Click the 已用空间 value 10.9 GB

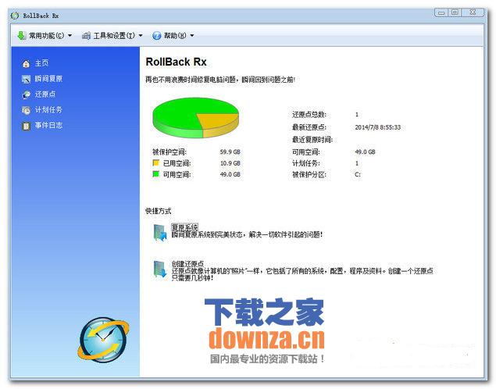(x=230, y=163)
